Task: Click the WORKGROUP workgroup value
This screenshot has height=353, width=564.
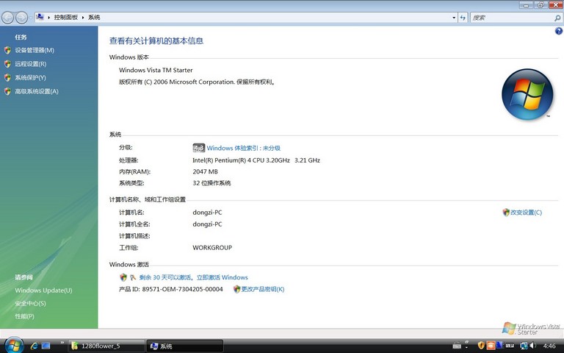Action: [212, 247]
